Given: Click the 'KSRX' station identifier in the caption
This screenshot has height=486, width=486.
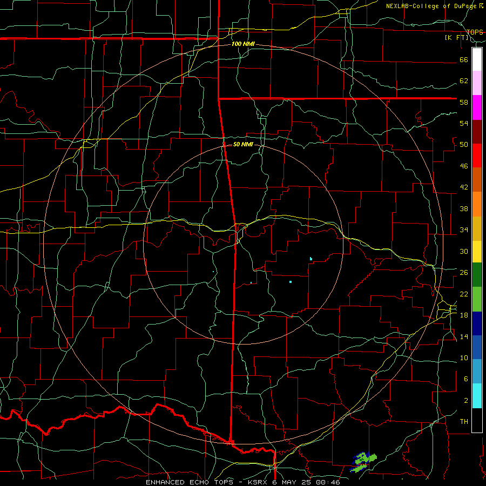Looking at the screenshot, I should (x=259, y=482).
